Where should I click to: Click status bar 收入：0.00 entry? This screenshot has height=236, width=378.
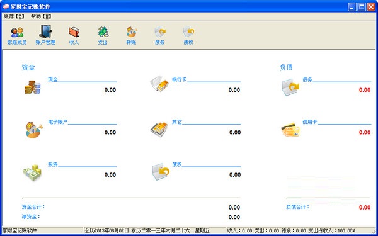[x=240, y=230]
